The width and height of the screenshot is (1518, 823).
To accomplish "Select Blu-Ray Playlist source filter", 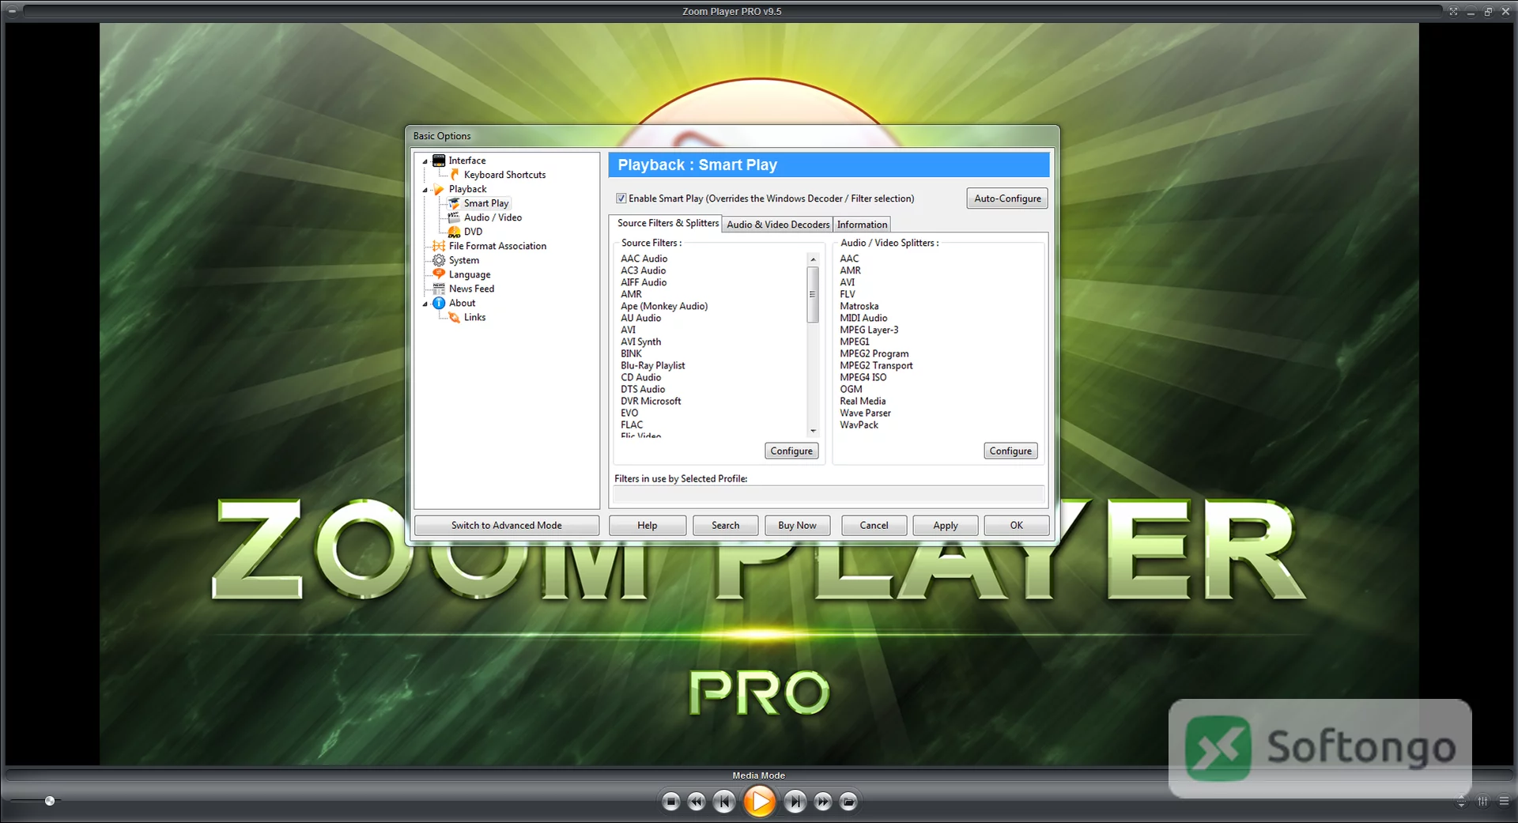I will pos(652,365).
